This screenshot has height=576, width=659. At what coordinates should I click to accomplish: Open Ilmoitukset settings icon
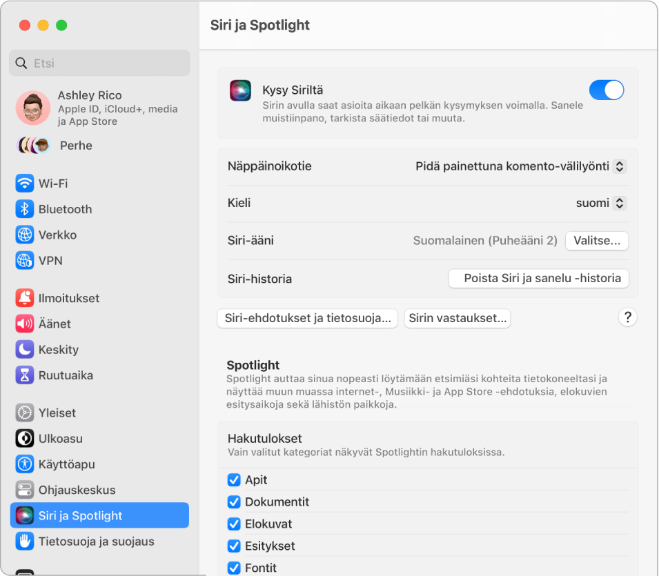[x=25, y=298]
